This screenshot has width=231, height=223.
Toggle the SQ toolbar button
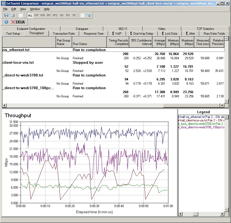click(x=62, y=15)
